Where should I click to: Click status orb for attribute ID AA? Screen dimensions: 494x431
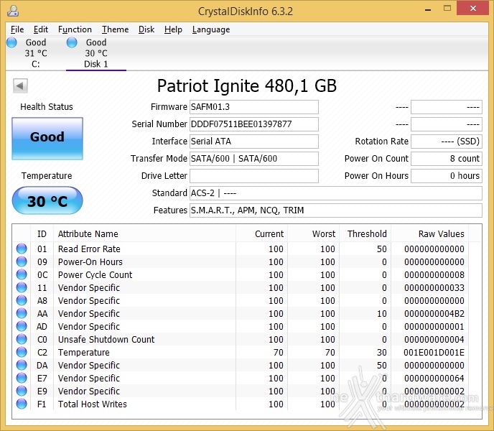coord(22,313)
